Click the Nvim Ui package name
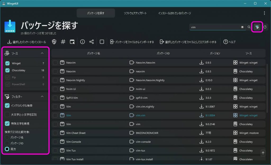 pyautogui.click(x=71, y=89)
